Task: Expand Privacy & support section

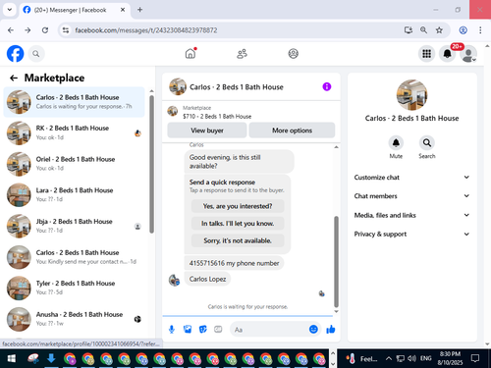Action: pos(411,234)
